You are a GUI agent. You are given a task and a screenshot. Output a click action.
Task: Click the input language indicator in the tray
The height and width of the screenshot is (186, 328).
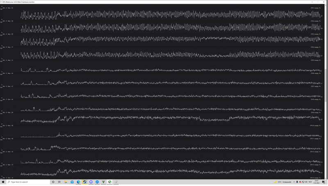(310, 182)
